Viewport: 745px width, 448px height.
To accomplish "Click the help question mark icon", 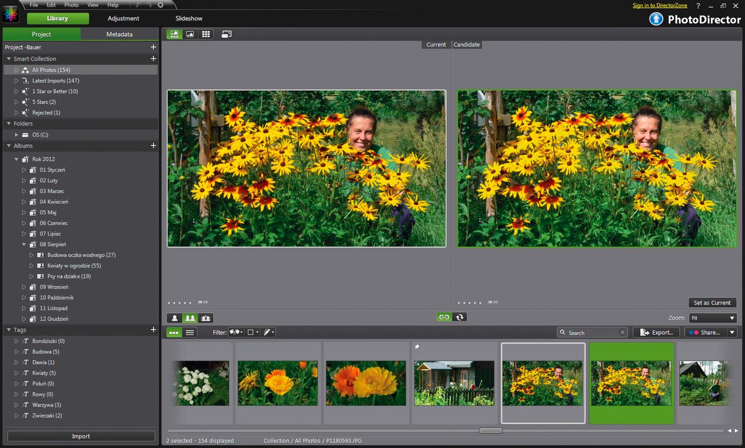I will pyautogui.click(x=698, y=5).
